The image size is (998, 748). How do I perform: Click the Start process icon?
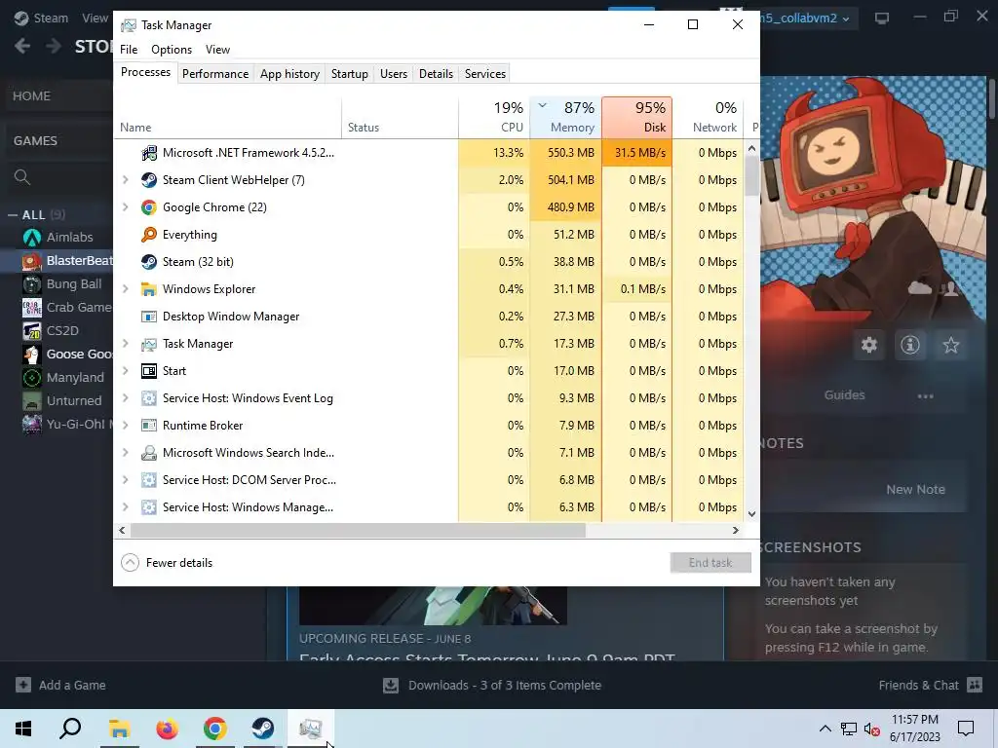pyautogui.click(x=149, y=371)
